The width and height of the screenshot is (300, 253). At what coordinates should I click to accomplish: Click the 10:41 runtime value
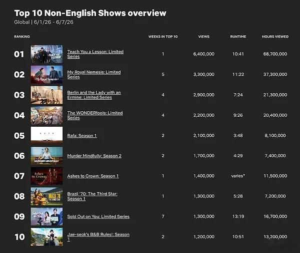(x=238, y=54)
